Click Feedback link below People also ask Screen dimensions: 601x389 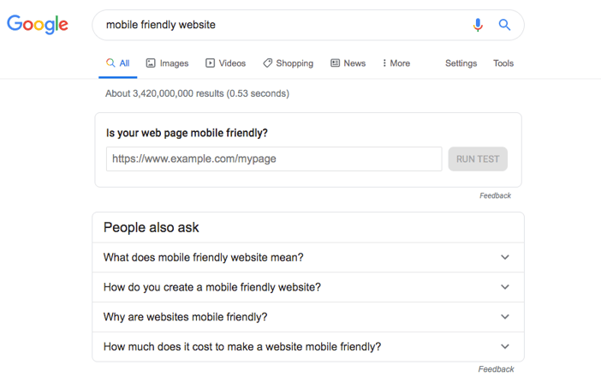496,369
